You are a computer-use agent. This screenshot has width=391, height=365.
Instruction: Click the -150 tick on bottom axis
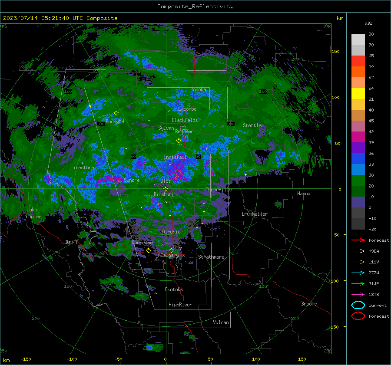click(x=26, y=359)
